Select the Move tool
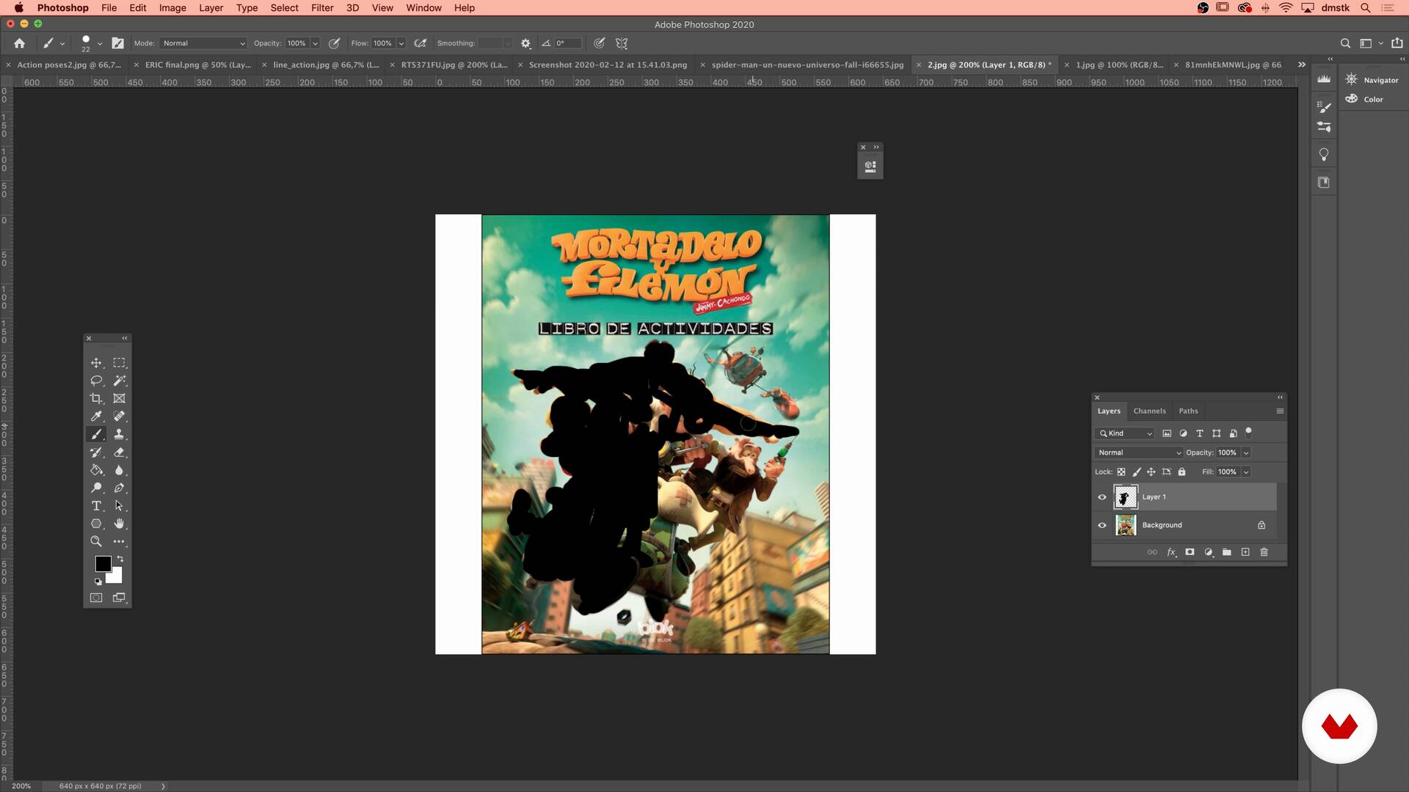This screenshot has height=792, width=1409. pyautogui.click(x=96, y=363)
